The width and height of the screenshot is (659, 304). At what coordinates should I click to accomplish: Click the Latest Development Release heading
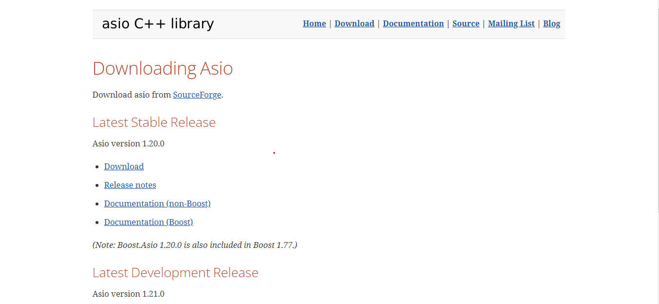click(175, 272)
